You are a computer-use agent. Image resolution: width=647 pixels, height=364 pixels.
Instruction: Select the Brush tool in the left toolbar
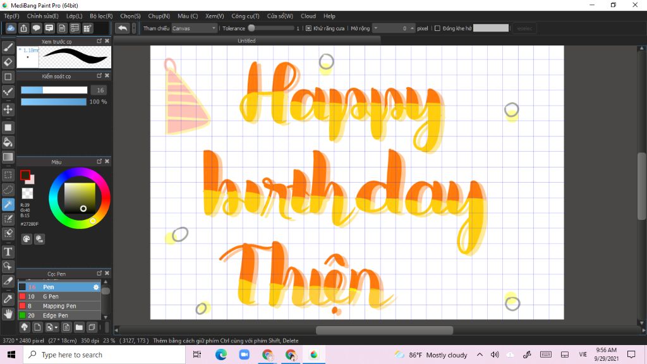click(x=8, y=47)
